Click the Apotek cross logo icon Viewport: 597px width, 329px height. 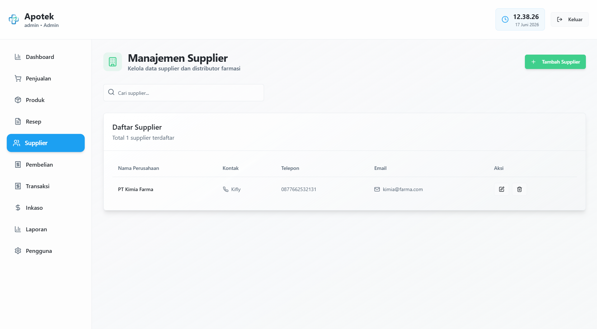(x=14, y=19)
